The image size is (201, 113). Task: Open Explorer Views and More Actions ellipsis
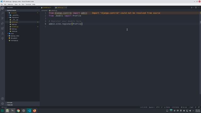click(37, 8)
